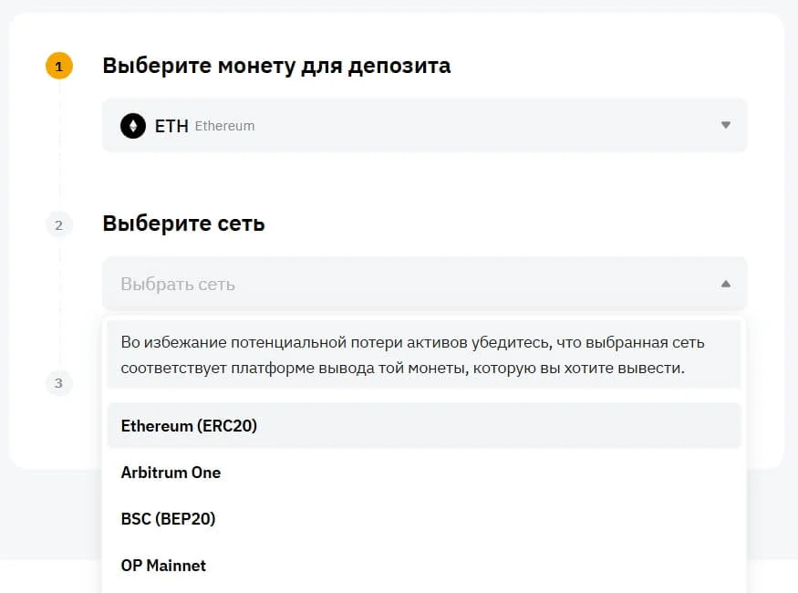Image resolution: width=798 pixels, height=593 pixels.
Task: Expand the coin list with down arrow
Action: click(x=726, y=126)
